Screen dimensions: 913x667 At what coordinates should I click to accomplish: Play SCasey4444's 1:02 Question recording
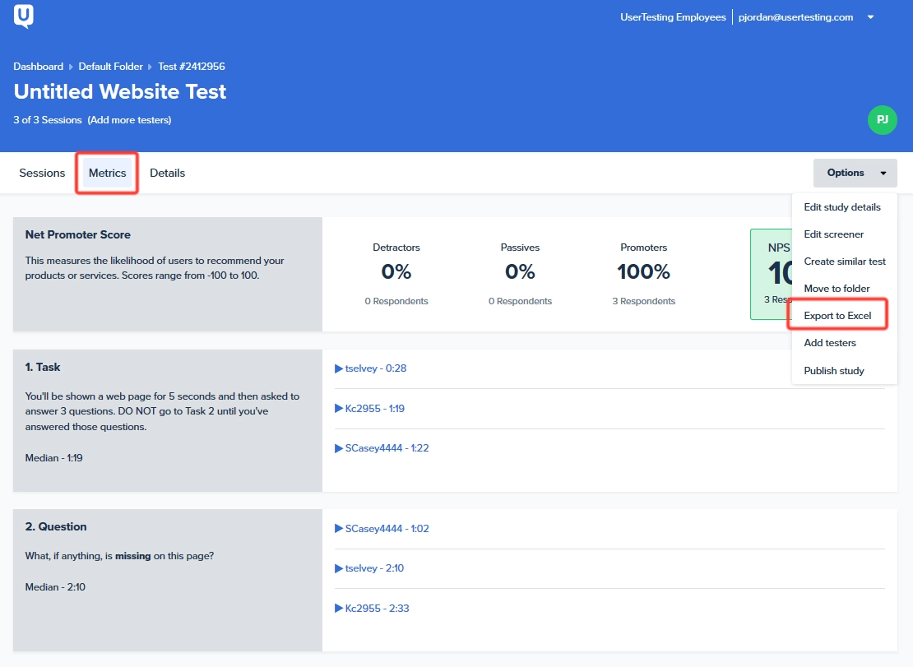pyautogui.click(x=382, y=528)
